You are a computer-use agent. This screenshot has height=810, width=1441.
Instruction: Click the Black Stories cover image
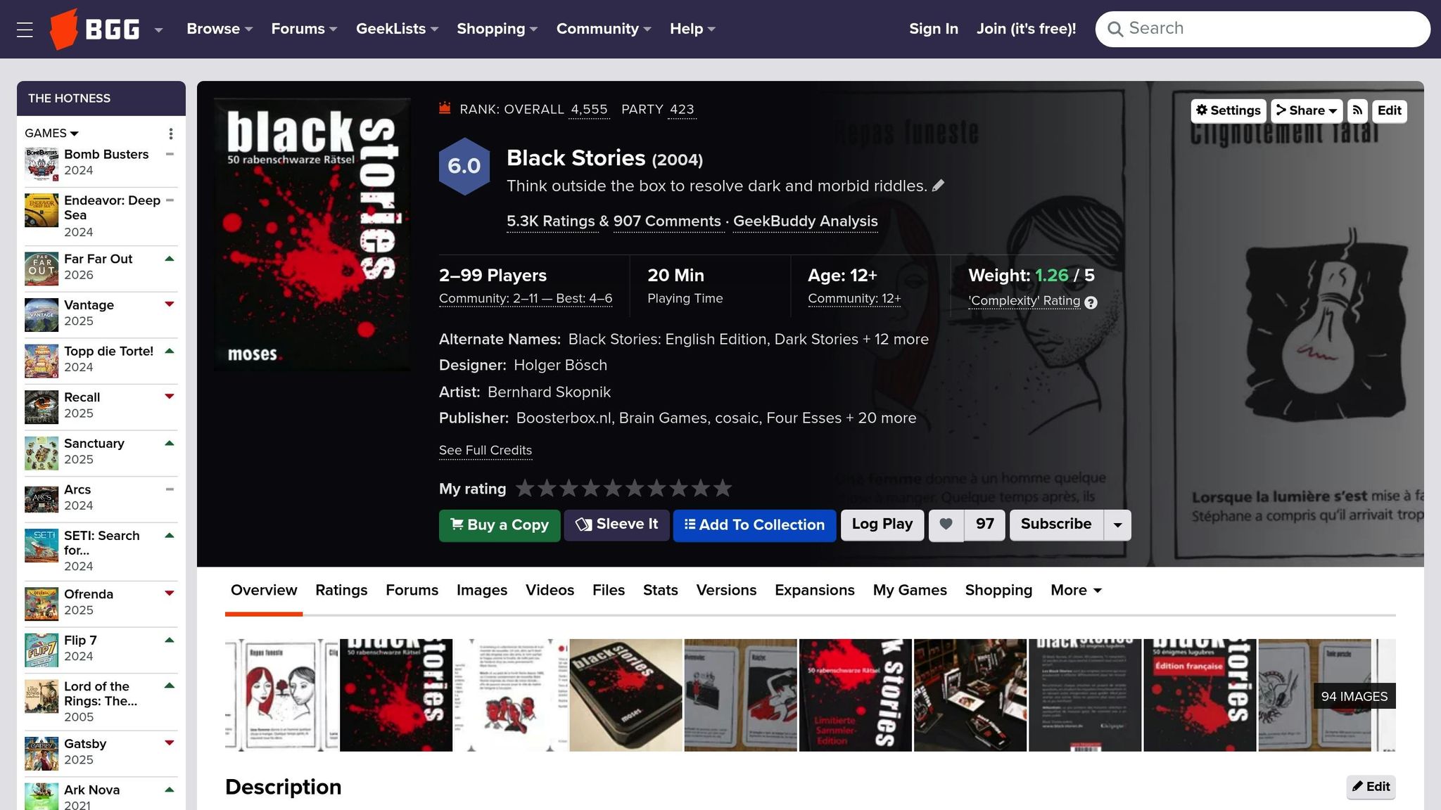coord(312,234)
